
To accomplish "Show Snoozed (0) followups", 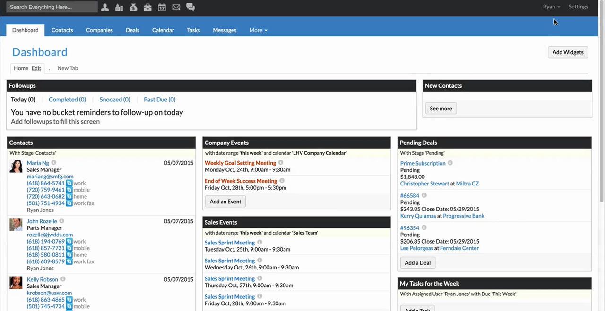I will (x=115, y=100).
